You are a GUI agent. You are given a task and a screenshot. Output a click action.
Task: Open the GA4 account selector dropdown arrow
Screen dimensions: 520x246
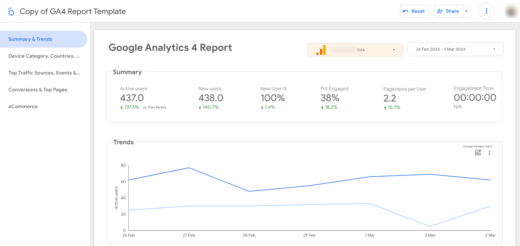click(394, 50)
